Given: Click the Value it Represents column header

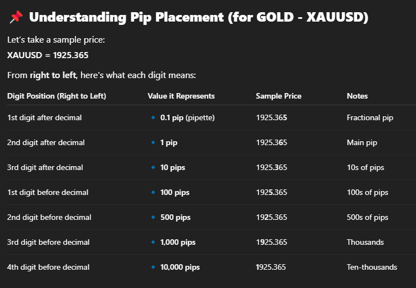Looking at the screenshot, I should click(181, 96).
